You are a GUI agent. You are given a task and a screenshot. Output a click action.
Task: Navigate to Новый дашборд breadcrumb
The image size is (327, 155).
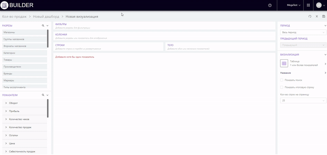(47, 17)
